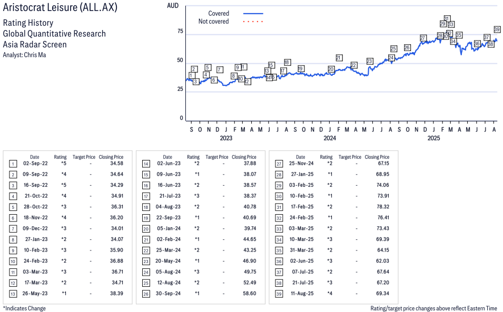The height and width of the screenshot is (312, 503).
Task: Click the 'Asia Radar Screen' text
Action: coord(35,45)
